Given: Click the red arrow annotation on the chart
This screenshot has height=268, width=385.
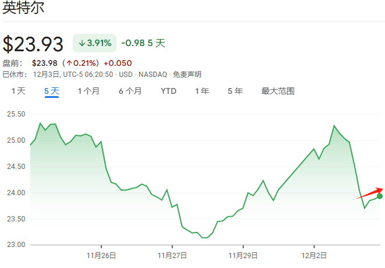Looking at the screenshot, I should (370, 193).
